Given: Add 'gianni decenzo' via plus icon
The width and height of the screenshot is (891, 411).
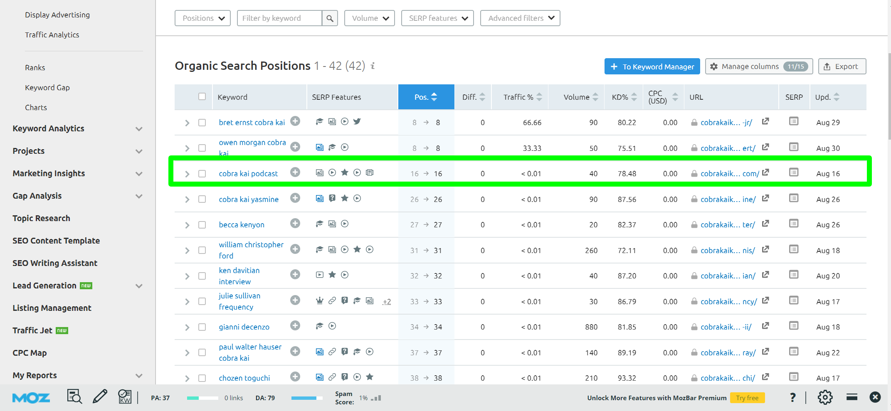Looking at the screenshot, I should pyautogui.click(x=295, y=326).
